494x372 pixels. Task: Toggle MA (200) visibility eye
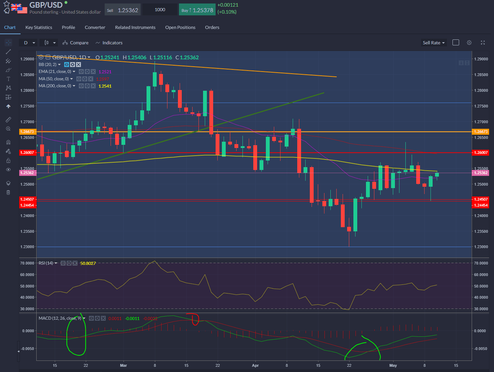81,86
